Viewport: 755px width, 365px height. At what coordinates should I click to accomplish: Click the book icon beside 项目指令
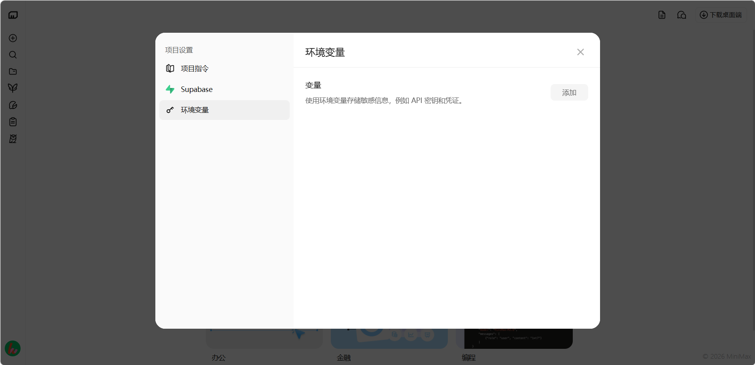coord(170,69)
